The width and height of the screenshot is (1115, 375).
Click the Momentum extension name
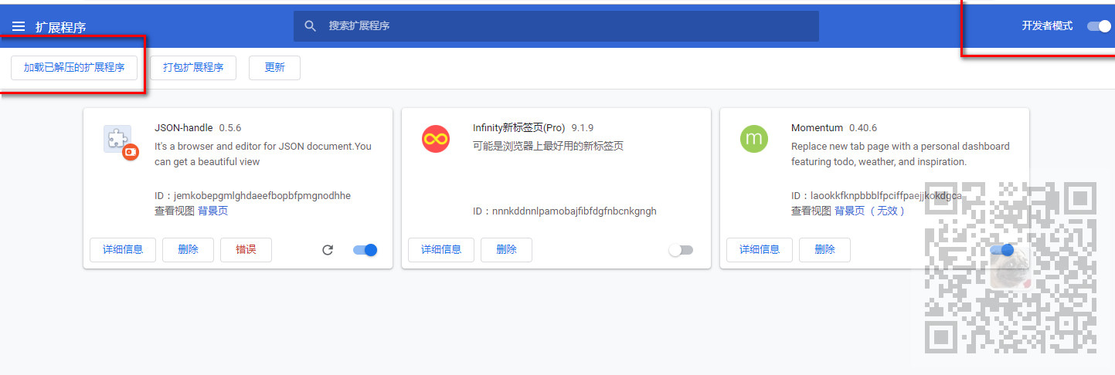coord(817,127)
